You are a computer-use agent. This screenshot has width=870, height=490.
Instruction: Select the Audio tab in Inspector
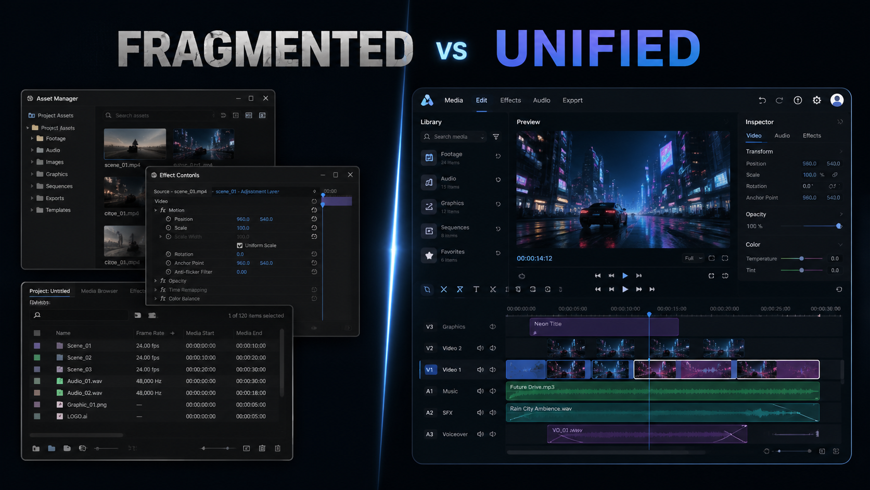tap(782, 136)
